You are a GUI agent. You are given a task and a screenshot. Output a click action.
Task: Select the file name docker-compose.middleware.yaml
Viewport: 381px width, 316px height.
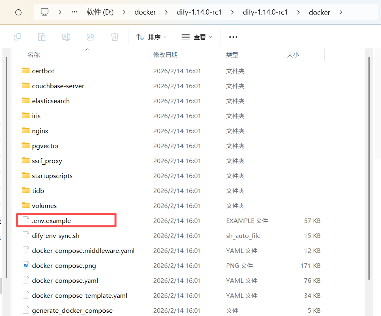[83, 250]
